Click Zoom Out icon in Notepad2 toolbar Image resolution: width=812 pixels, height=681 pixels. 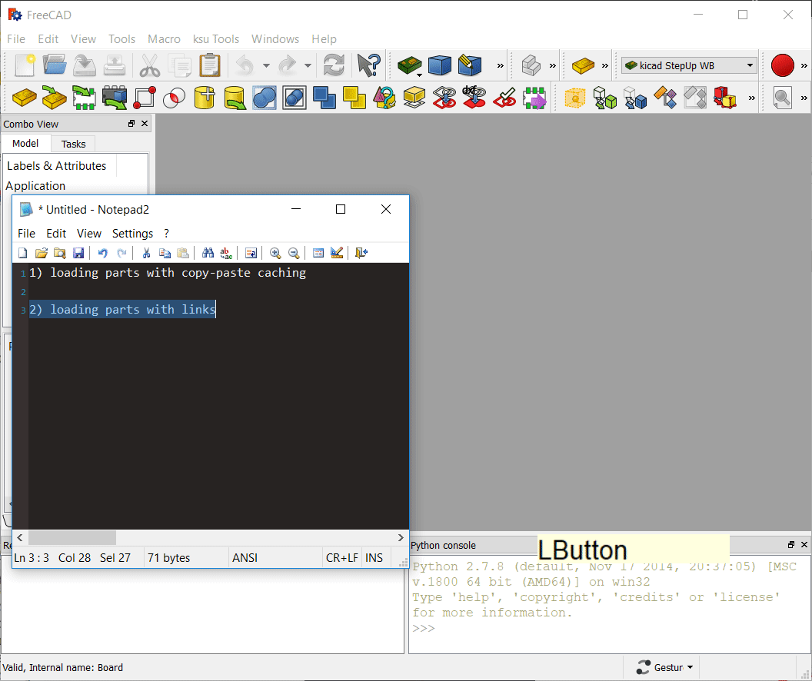point(294,253)
